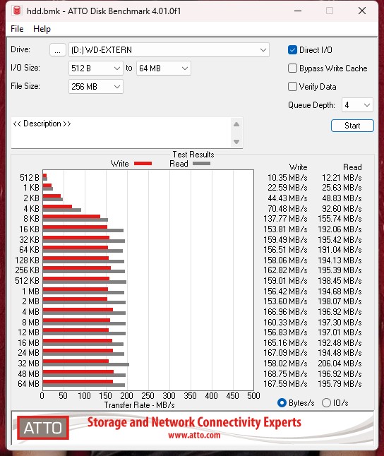The height and width of the screenshot is (456, 384).
Task: Open the File Size 256 MB dropdown
Action: [96, 87]
